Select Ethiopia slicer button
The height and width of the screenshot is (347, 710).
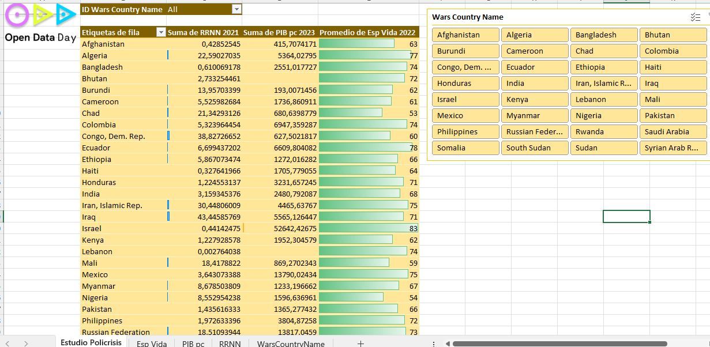click(x=604, y=67)
